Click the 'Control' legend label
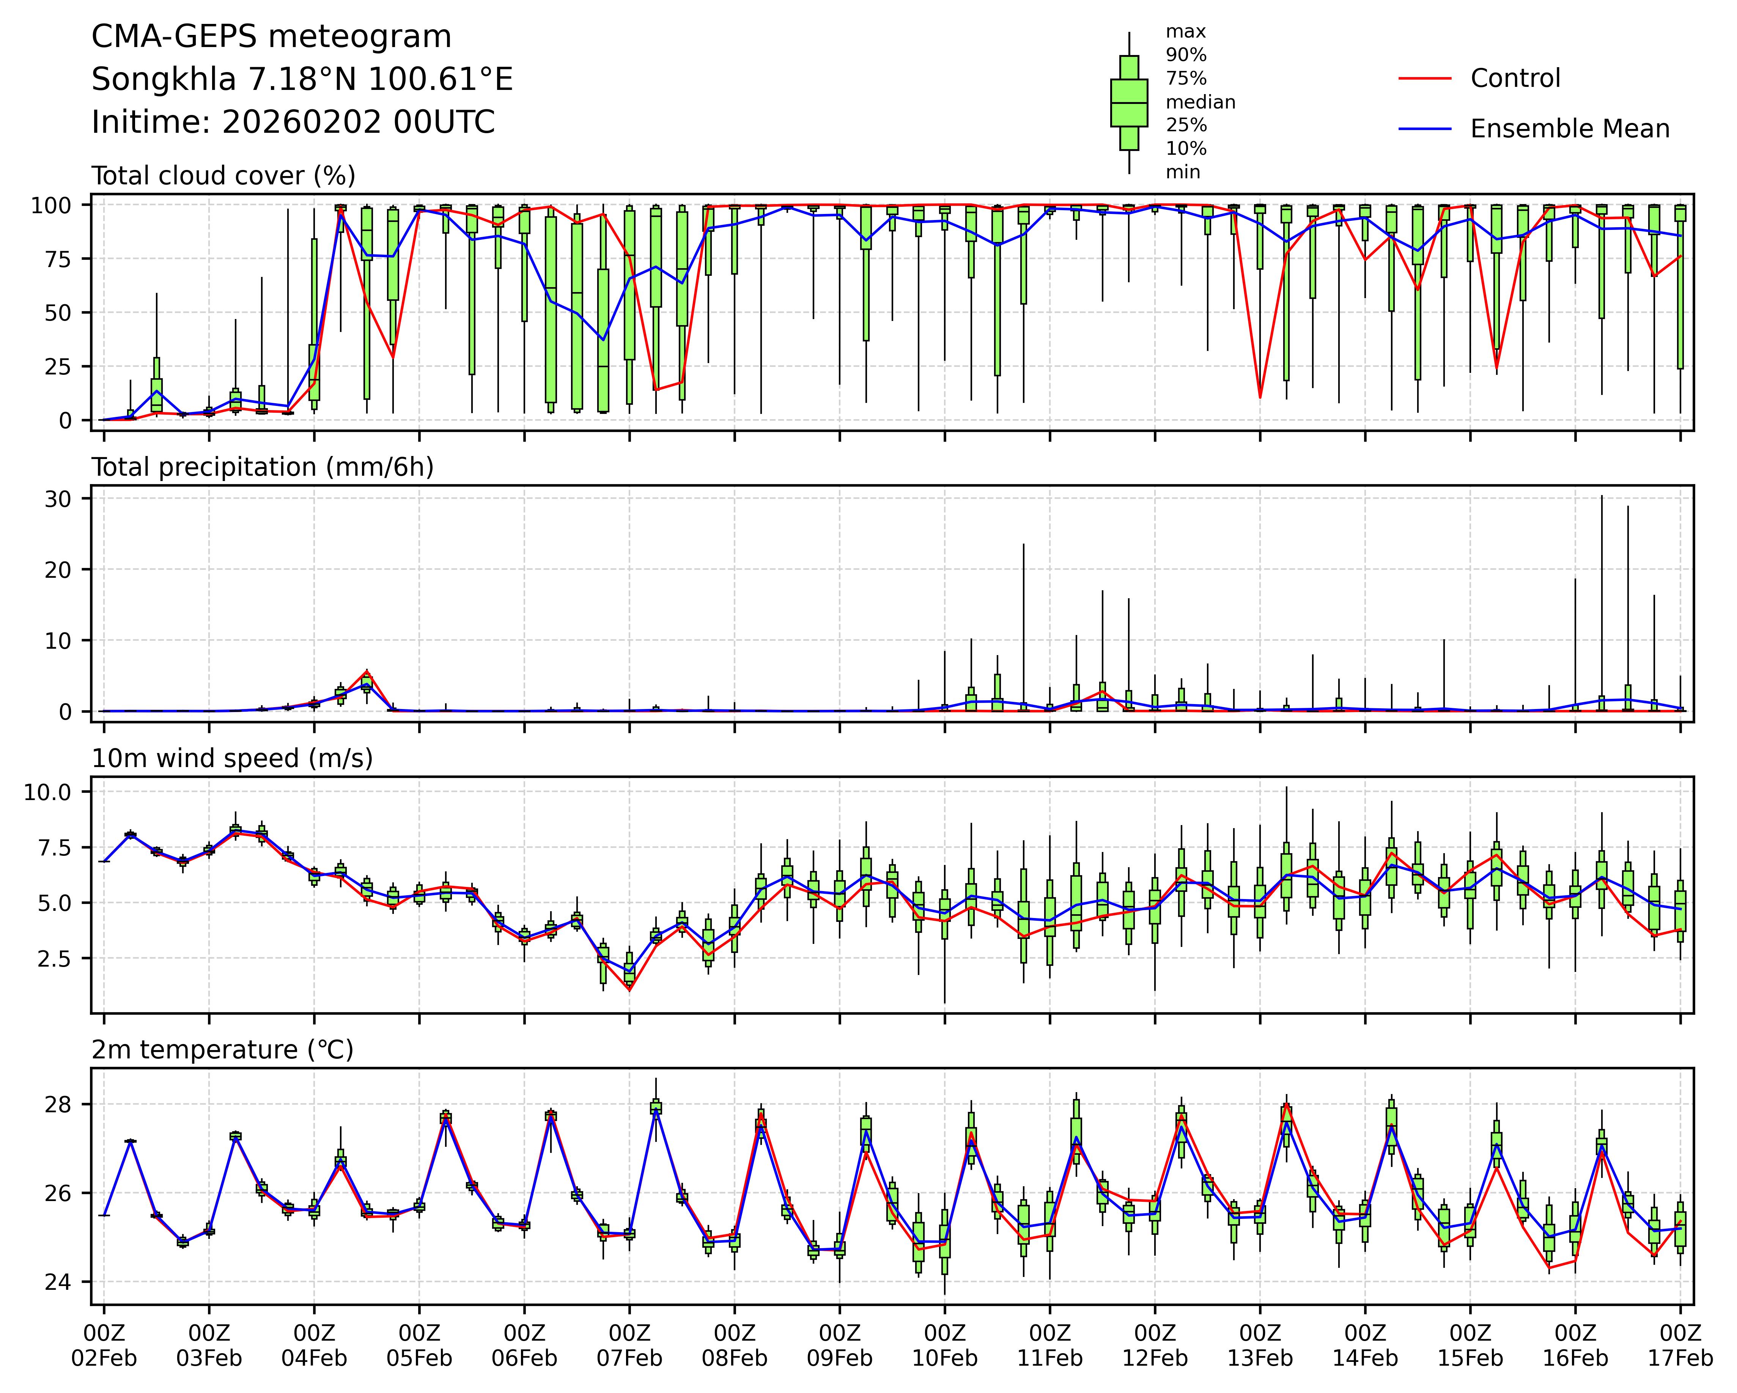Viewport: 1737px width, 1393px height. tap(1515, 79)
